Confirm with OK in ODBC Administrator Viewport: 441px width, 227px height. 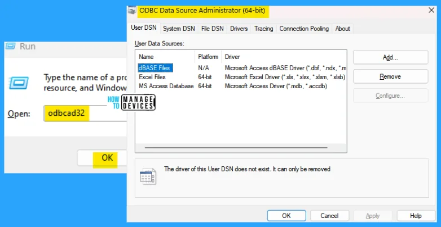(286, 216)
